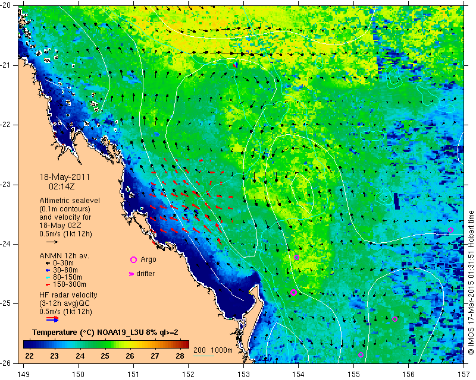This screenshot has width=476, height=380.
Task: Click the black altimetric velocity scale arrow
Action: pos(52,242)
